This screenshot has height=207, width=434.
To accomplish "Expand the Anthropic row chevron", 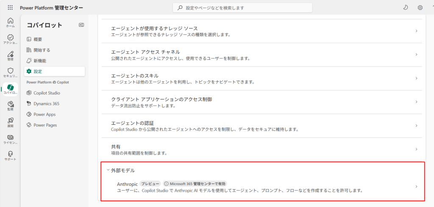I will (416, 187).
